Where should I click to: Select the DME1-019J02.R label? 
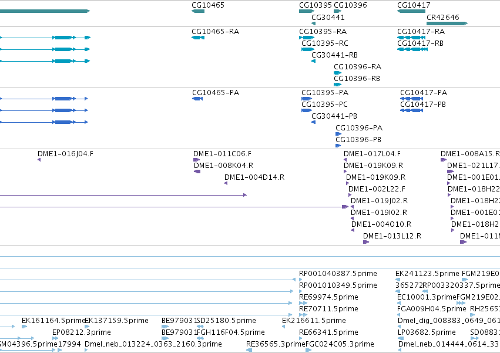pos(380,201)
